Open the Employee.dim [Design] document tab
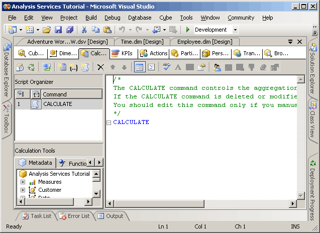Screen dimensions: 320x233 coord(204,42)
